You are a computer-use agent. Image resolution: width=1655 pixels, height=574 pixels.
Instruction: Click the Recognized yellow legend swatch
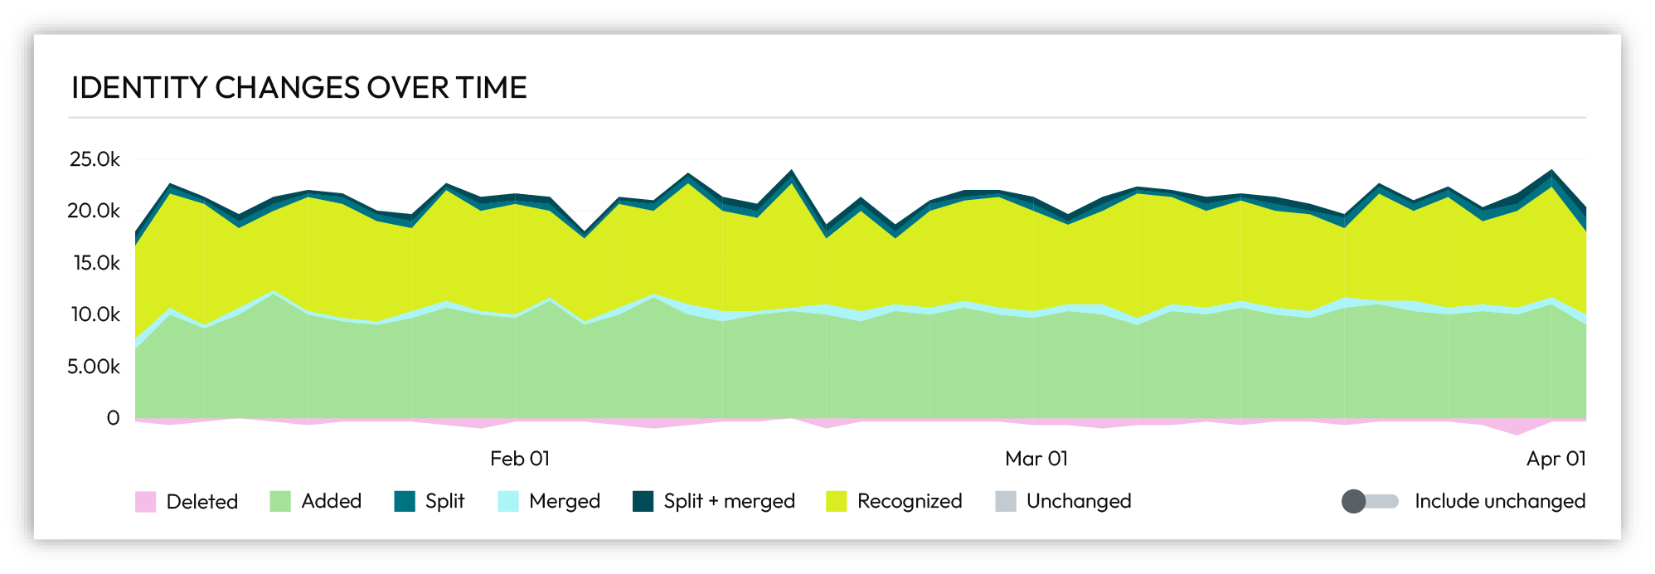tap(837, 501)
